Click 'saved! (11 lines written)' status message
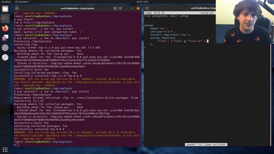274x154 pixels. pos(206,145)
